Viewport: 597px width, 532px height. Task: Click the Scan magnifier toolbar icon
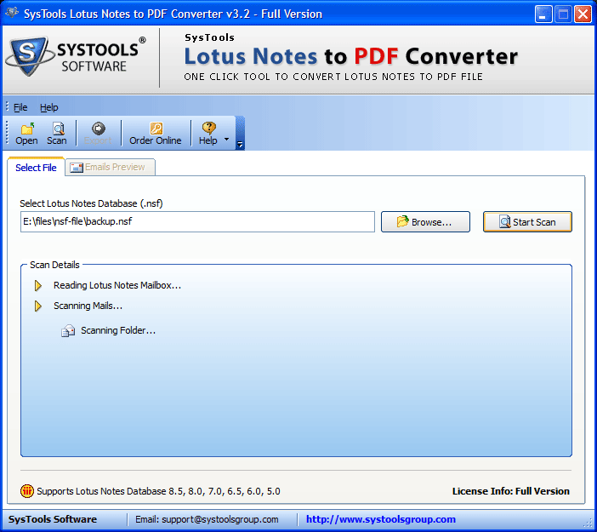(x=58, y=129)
